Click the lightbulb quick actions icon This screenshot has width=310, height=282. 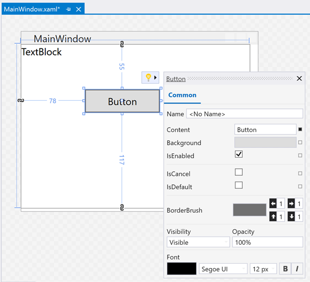148,78
